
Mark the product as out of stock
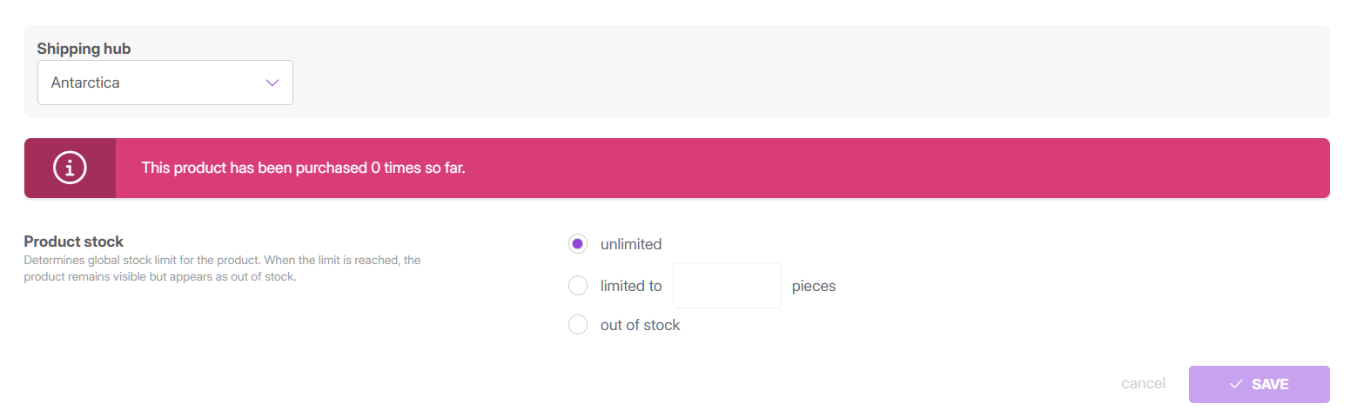[x=577, y=325]
